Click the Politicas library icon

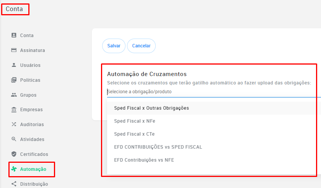[x=14, y=80]
